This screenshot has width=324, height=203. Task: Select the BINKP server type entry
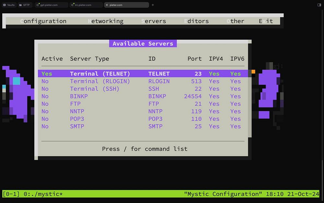[79, 96]
